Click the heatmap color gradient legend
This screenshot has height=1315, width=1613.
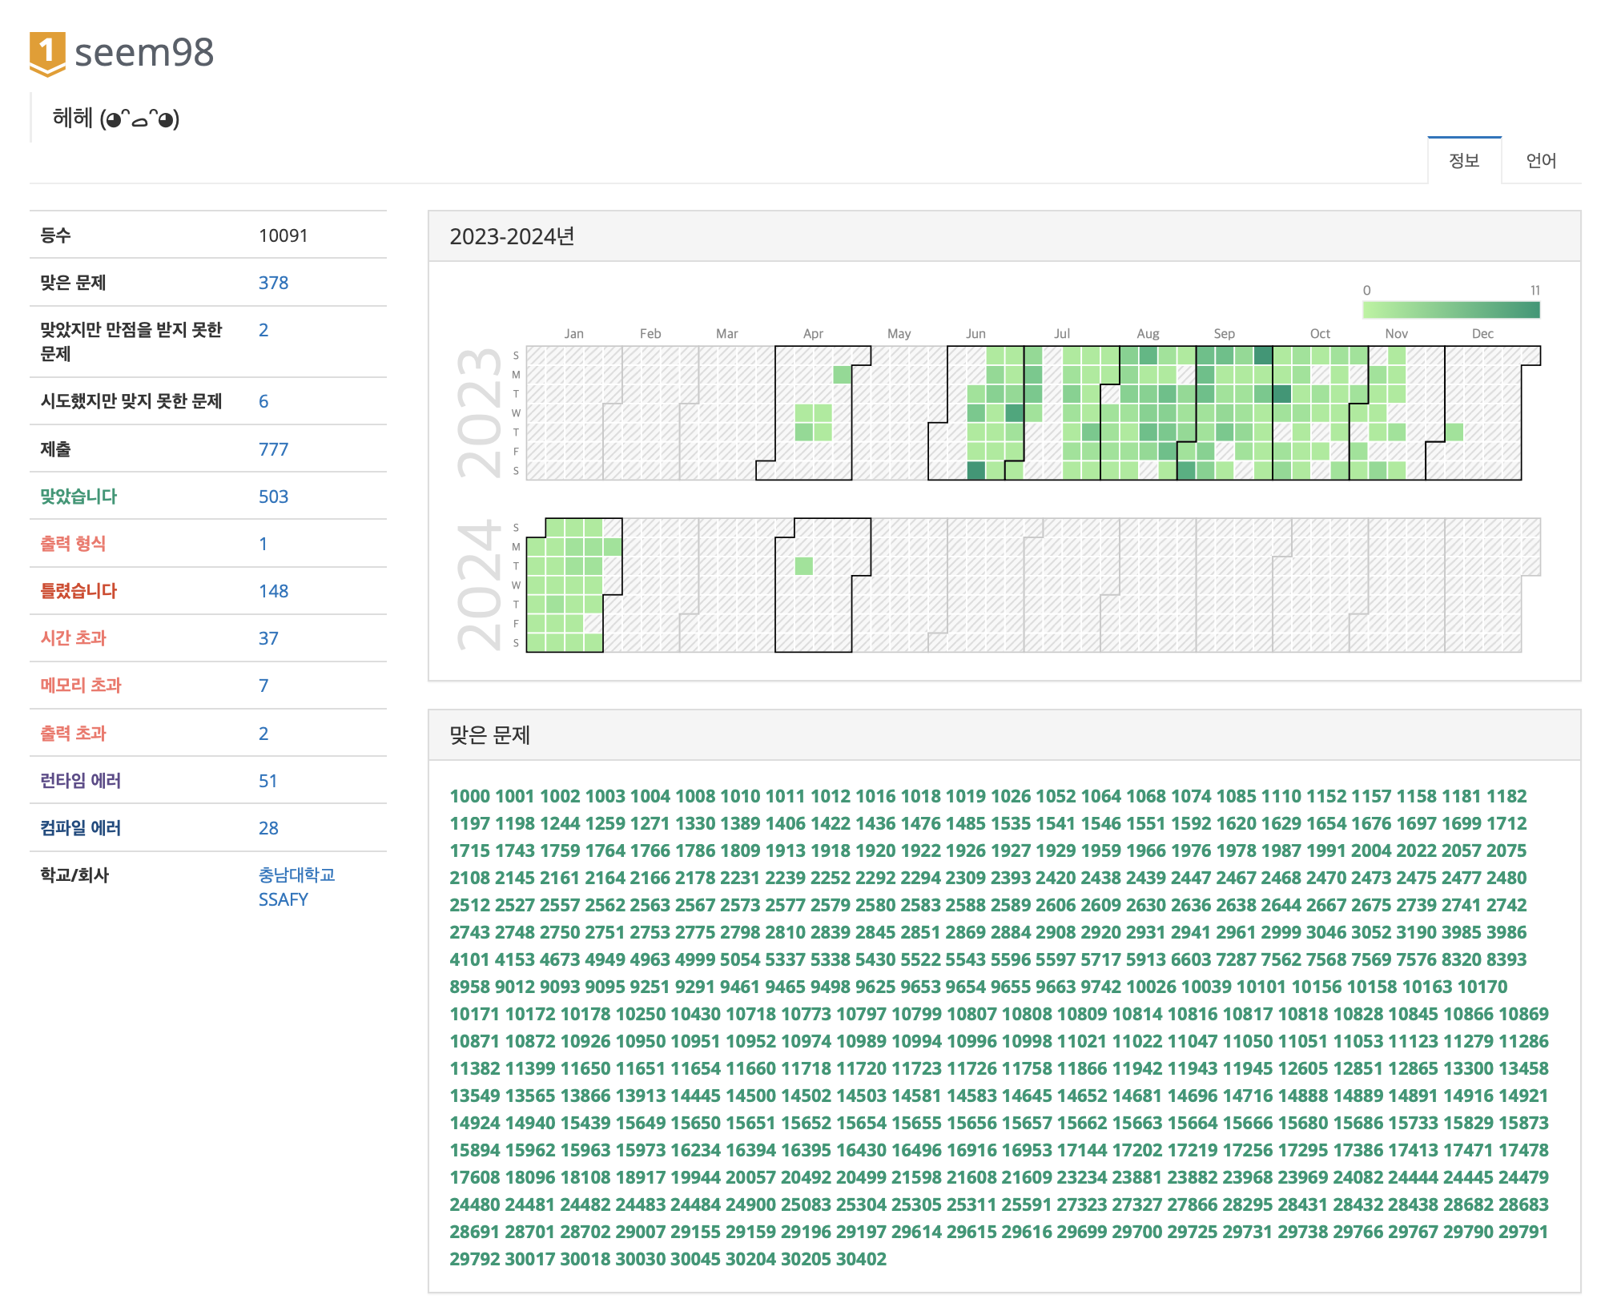pyautogui.click(x=1450, y=310)
